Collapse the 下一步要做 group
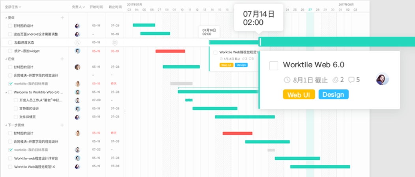 click(6, 125)
